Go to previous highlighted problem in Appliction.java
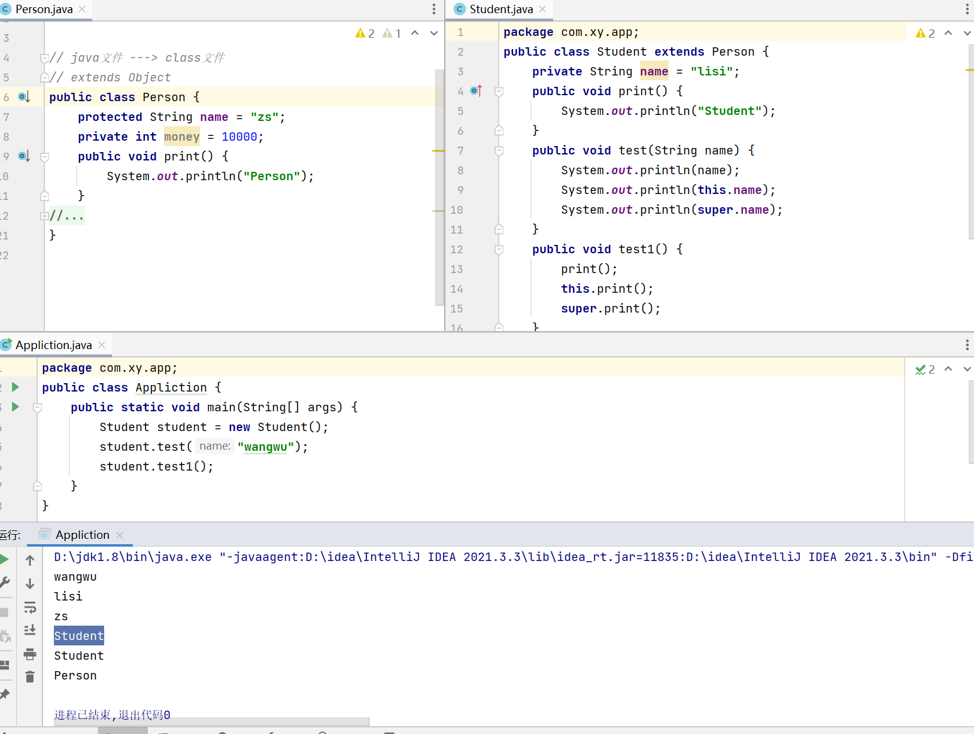The width and height of the screenshot is (974, 734). point(948,369)
